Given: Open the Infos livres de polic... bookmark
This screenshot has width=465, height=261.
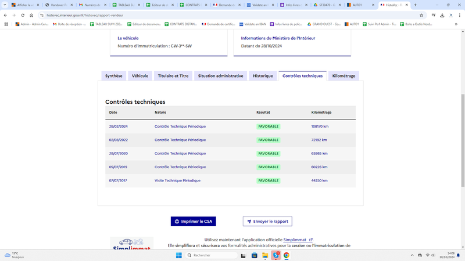Looking at the screenshot, I should tap(286, 24).
